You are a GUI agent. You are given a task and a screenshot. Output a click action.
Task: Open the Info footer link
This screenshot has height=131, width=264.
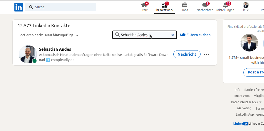237,90
